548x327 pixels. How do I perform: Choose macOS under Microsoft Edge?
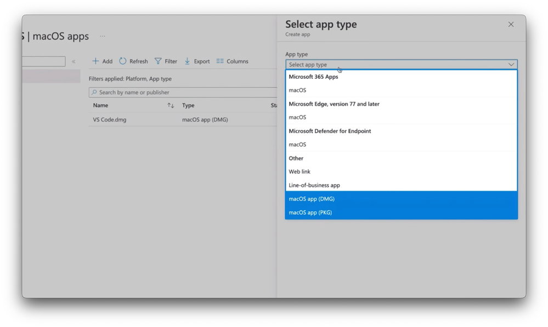(298, 117)
